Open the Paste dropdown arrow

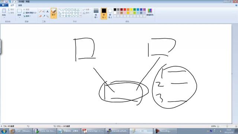(4, 17)
